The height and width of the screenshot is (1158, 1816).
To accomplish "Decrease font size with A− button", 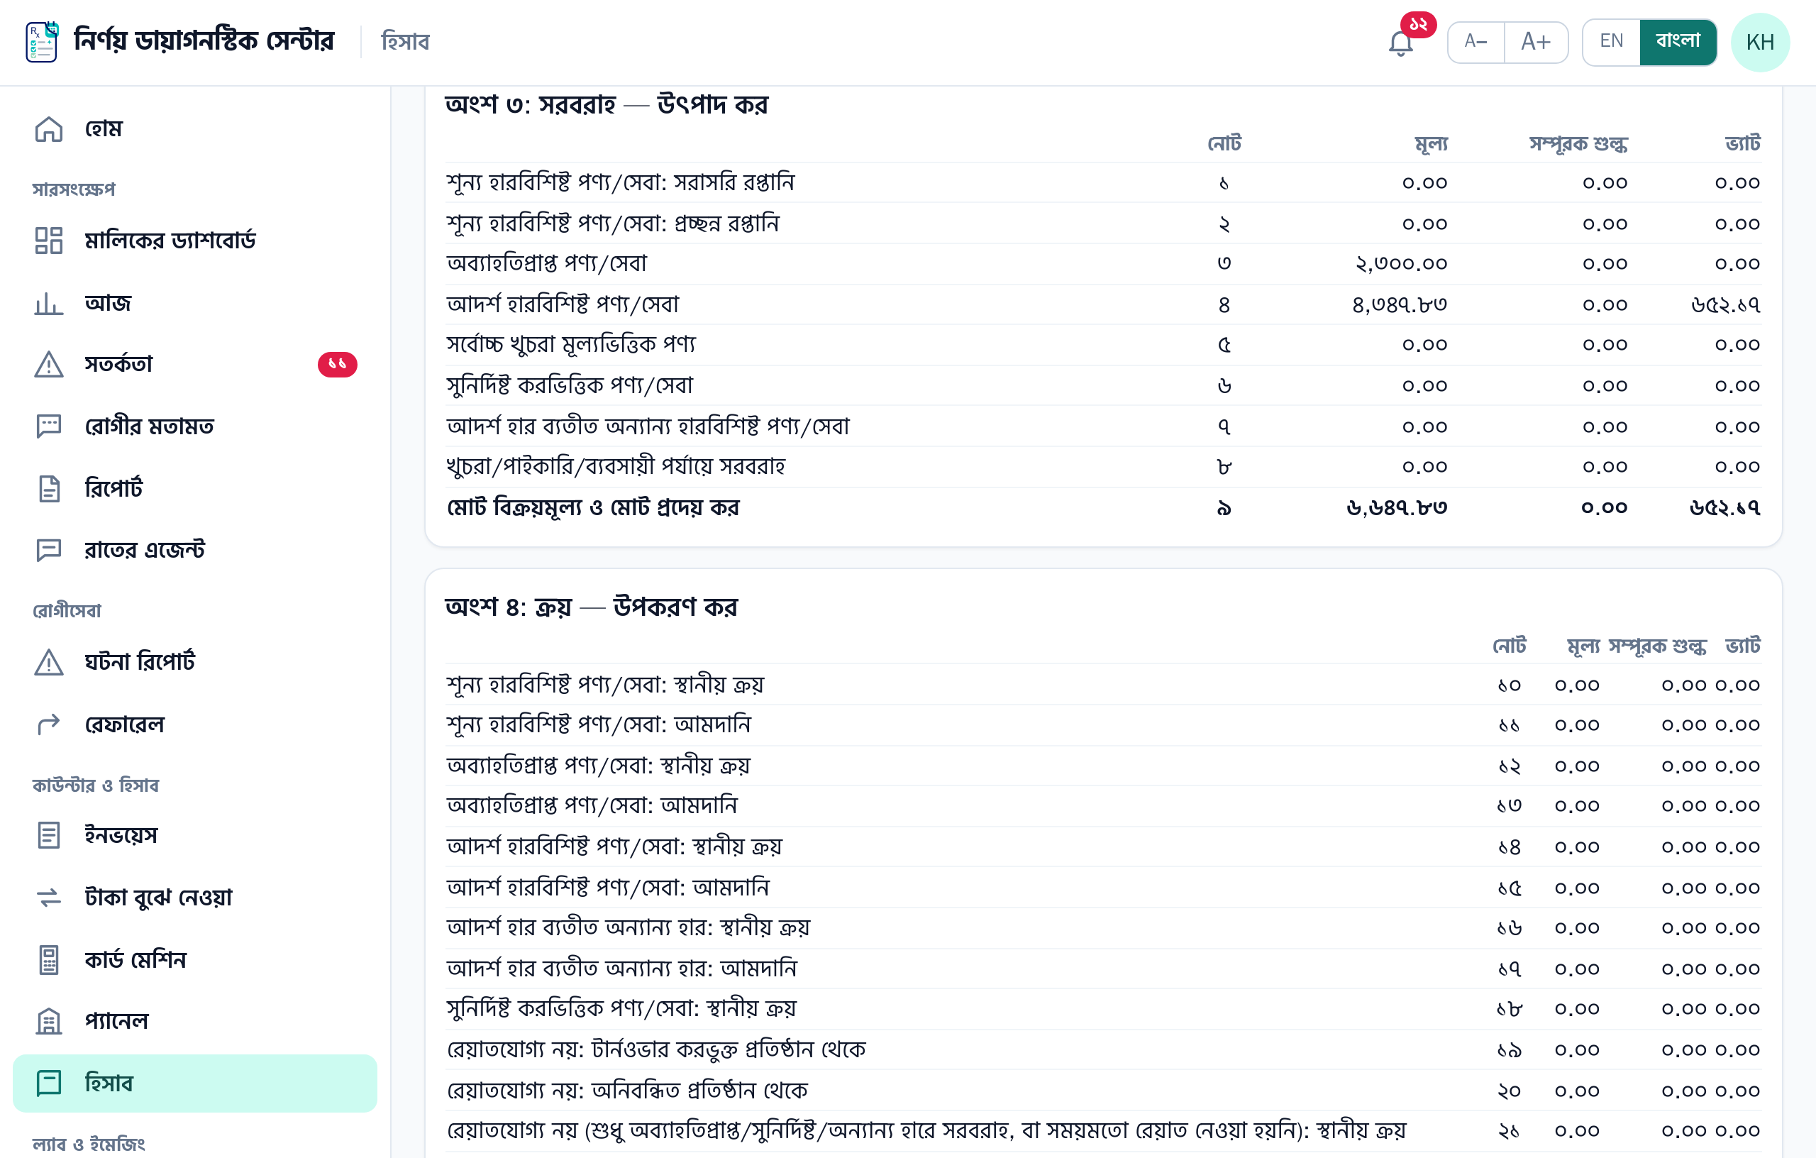I will (x=1476, y=41).
